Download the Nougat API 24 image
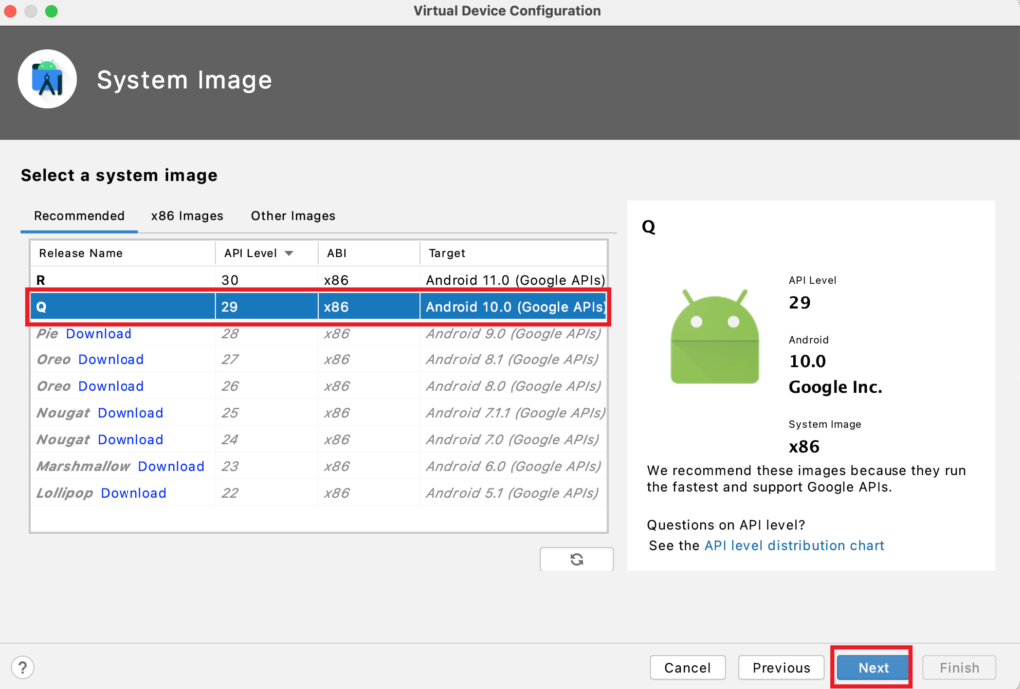Image resolution: width=1020 pixels, height=689 pixels. [130, 440]
